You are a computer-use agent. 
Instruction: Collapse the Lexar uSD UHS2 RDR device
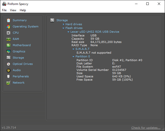click(x=68, y=32)
